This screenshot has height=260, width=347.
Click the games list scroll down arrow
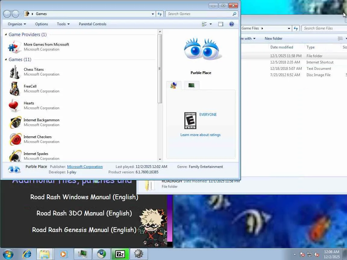pos(160,159)
